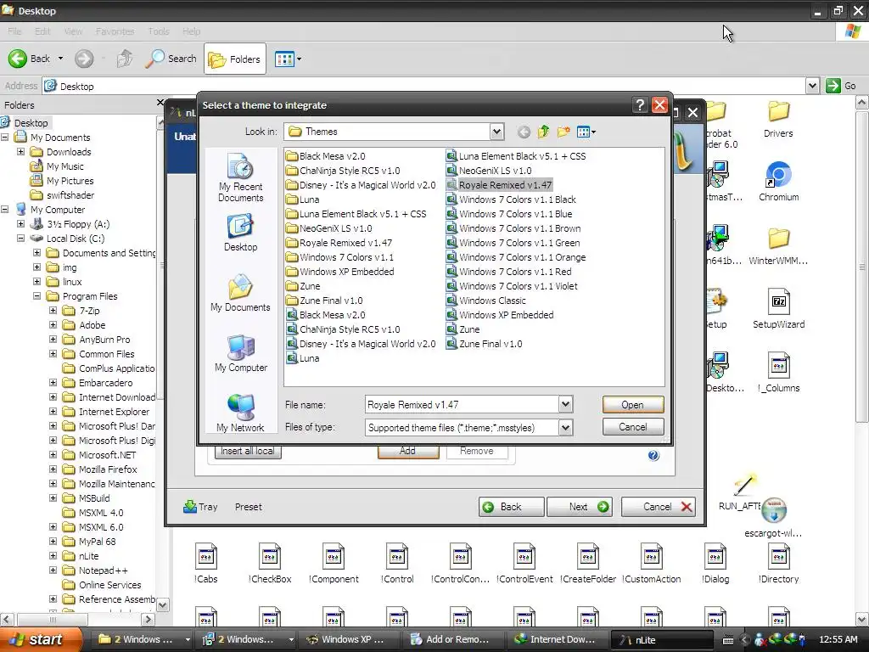Select My Computer in dialog places bar
Viewport: 869px width, 652px height.
pyautogui.click(x=240, y=354)
